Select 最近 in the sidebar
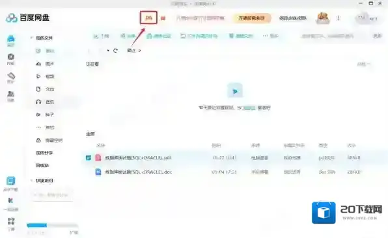Screen dimensions: 388x238 click(x=49, y=51)
